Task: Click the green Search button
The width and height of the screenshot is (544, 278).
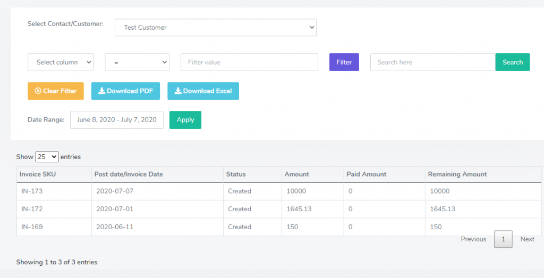Action: (x=513, y=62)
